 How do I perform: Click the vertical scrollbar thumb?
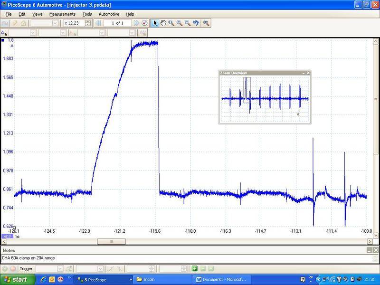pos(376,99)
